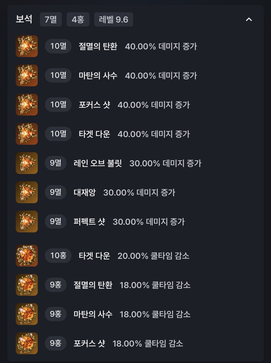Click the 타겟 다운 10홍 gem icon
The width and height of the screenshot is (271, 363).
coord(27,255)
